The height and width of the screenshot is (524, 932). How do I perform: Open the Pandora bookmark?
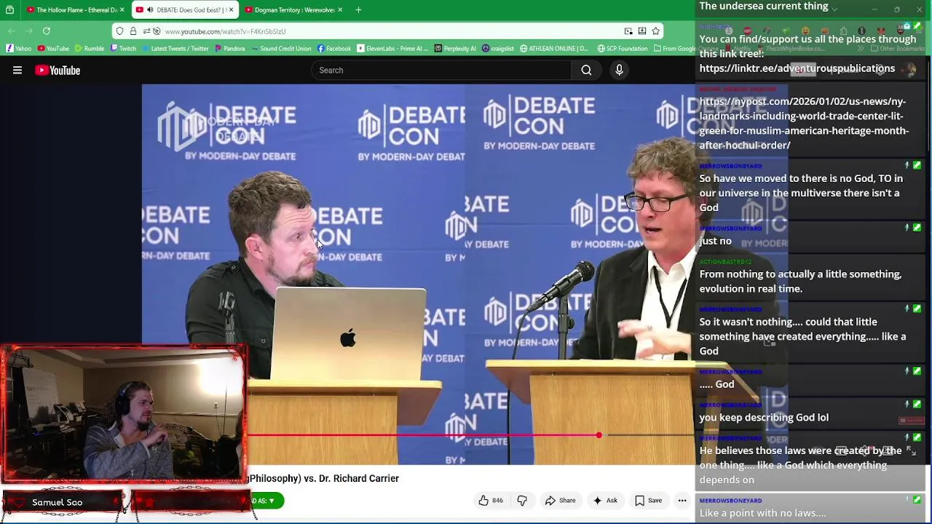[x=229, y=49]
